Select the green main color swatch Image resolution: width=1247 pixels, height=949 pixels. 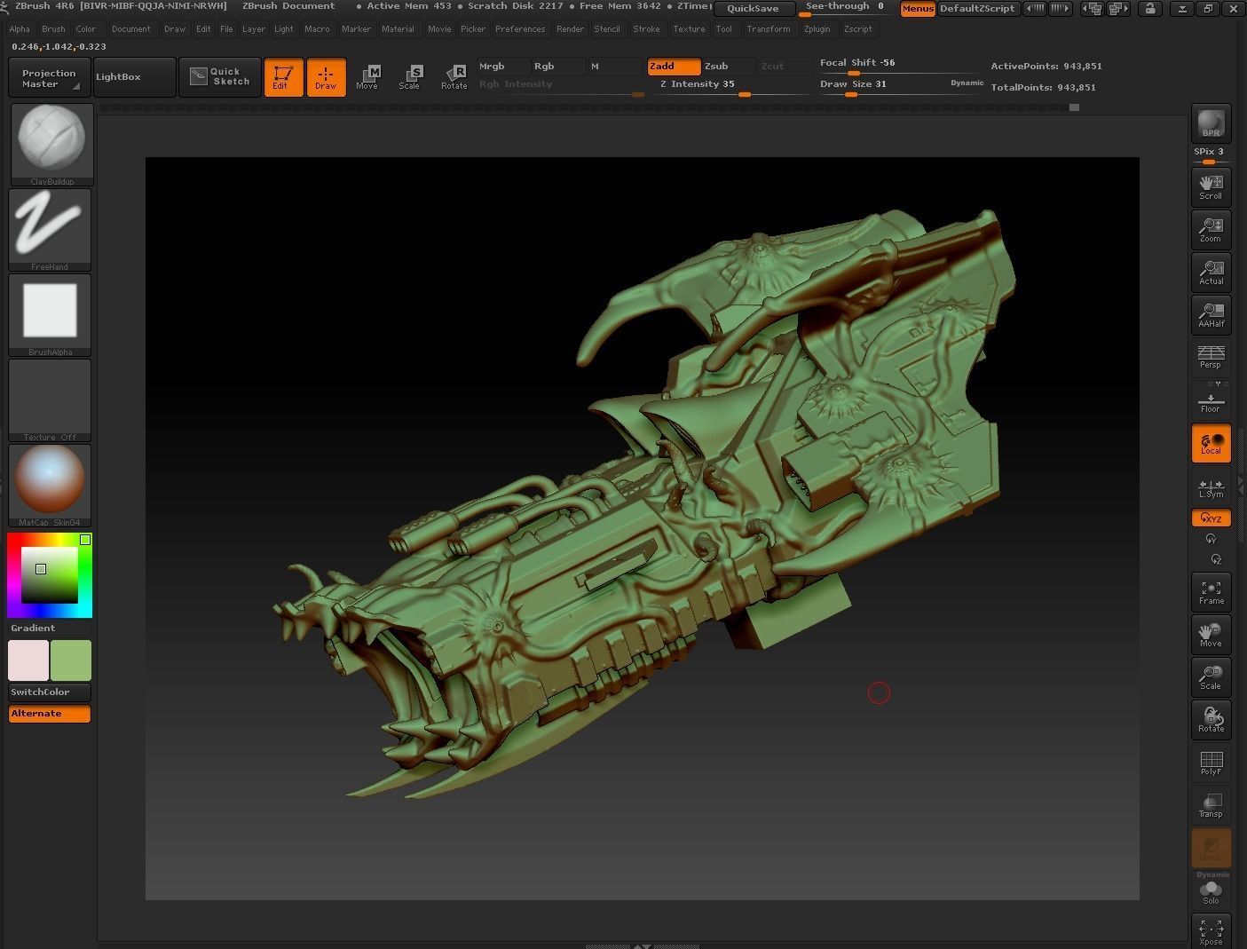[71, 660]
